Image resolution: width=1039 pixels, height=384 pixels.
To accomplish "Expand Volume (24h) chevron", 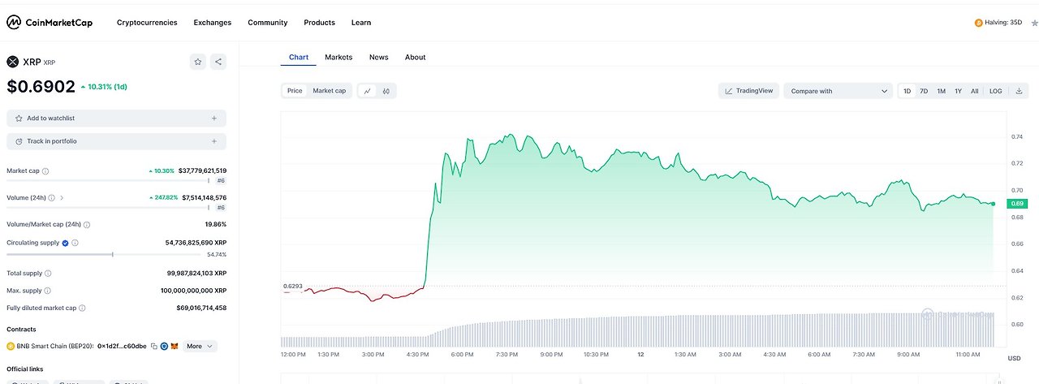I will tap(62, 197).
